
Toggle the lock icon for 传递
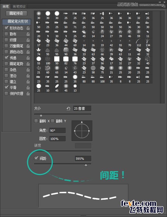pos(28,58)
